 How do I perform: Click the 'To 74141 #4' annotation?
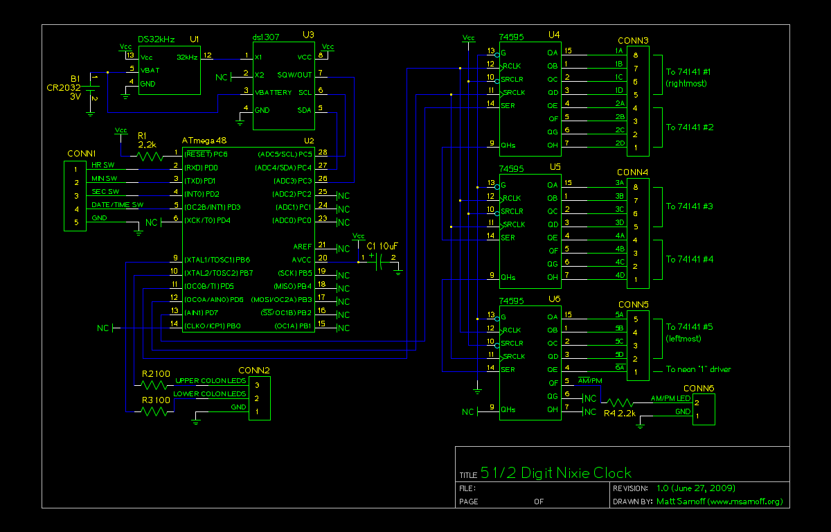tap(690, 259)
